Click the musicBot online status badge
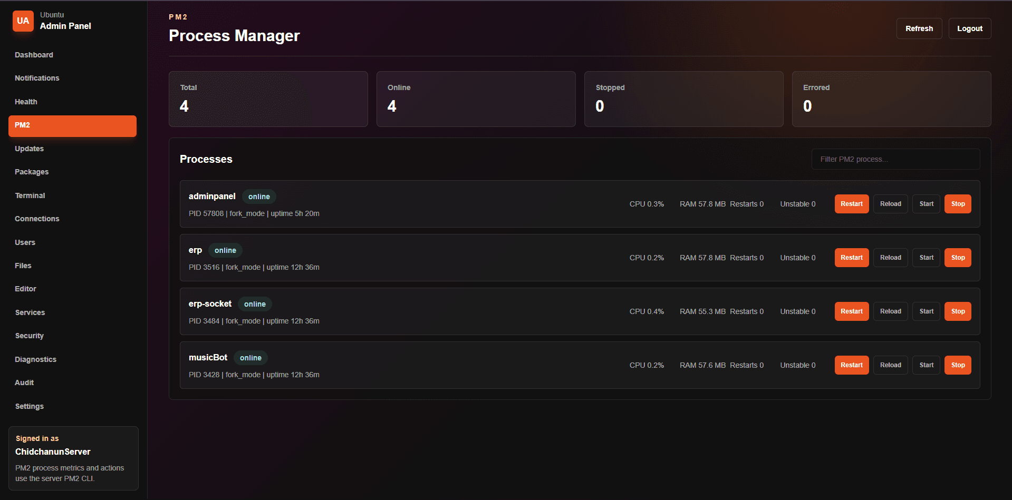The height and width of the screenshot is (500, 1012). point(250,358)
